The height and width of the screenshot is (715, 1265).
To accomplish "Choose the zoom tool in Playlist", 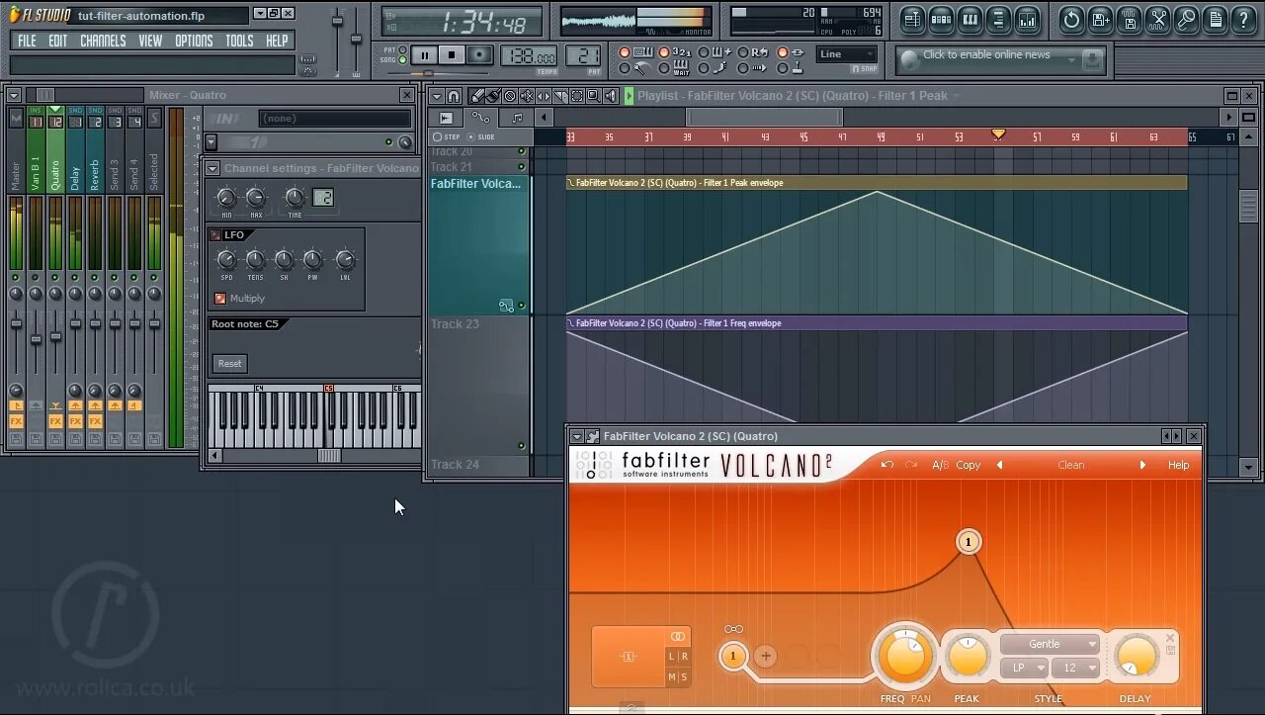I will (x=593, y=96).
